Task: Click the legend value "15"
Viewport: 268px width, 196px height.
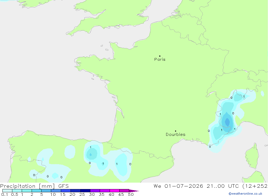Action: coord(63,194)
